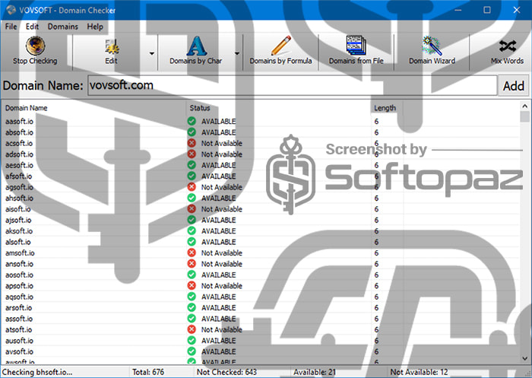Click the Not Available: 12 status entry

[419, 372]
